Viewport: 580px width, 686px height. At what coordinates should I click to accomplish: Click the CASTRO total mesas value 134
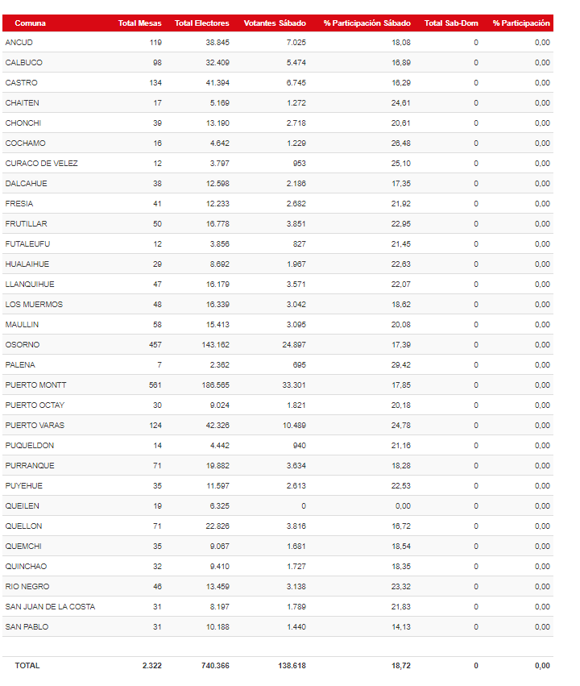[x=155, y=83]
